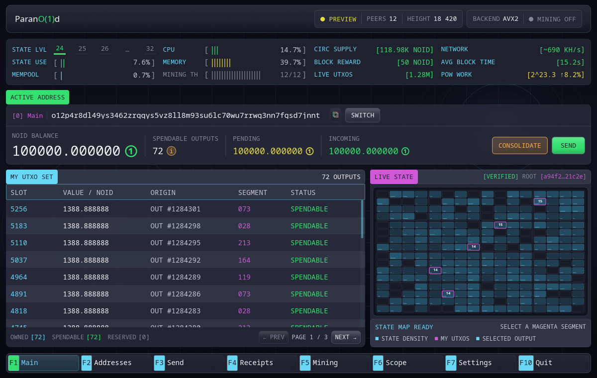
Task: Click the F3 key badge for Send
Action: (x=159, y=363)
